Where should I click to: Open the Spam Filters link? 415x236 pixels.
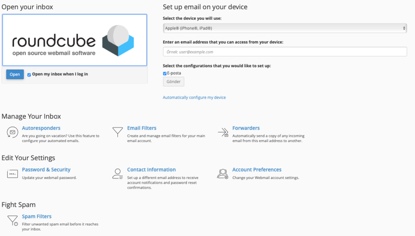coord(36,216)
